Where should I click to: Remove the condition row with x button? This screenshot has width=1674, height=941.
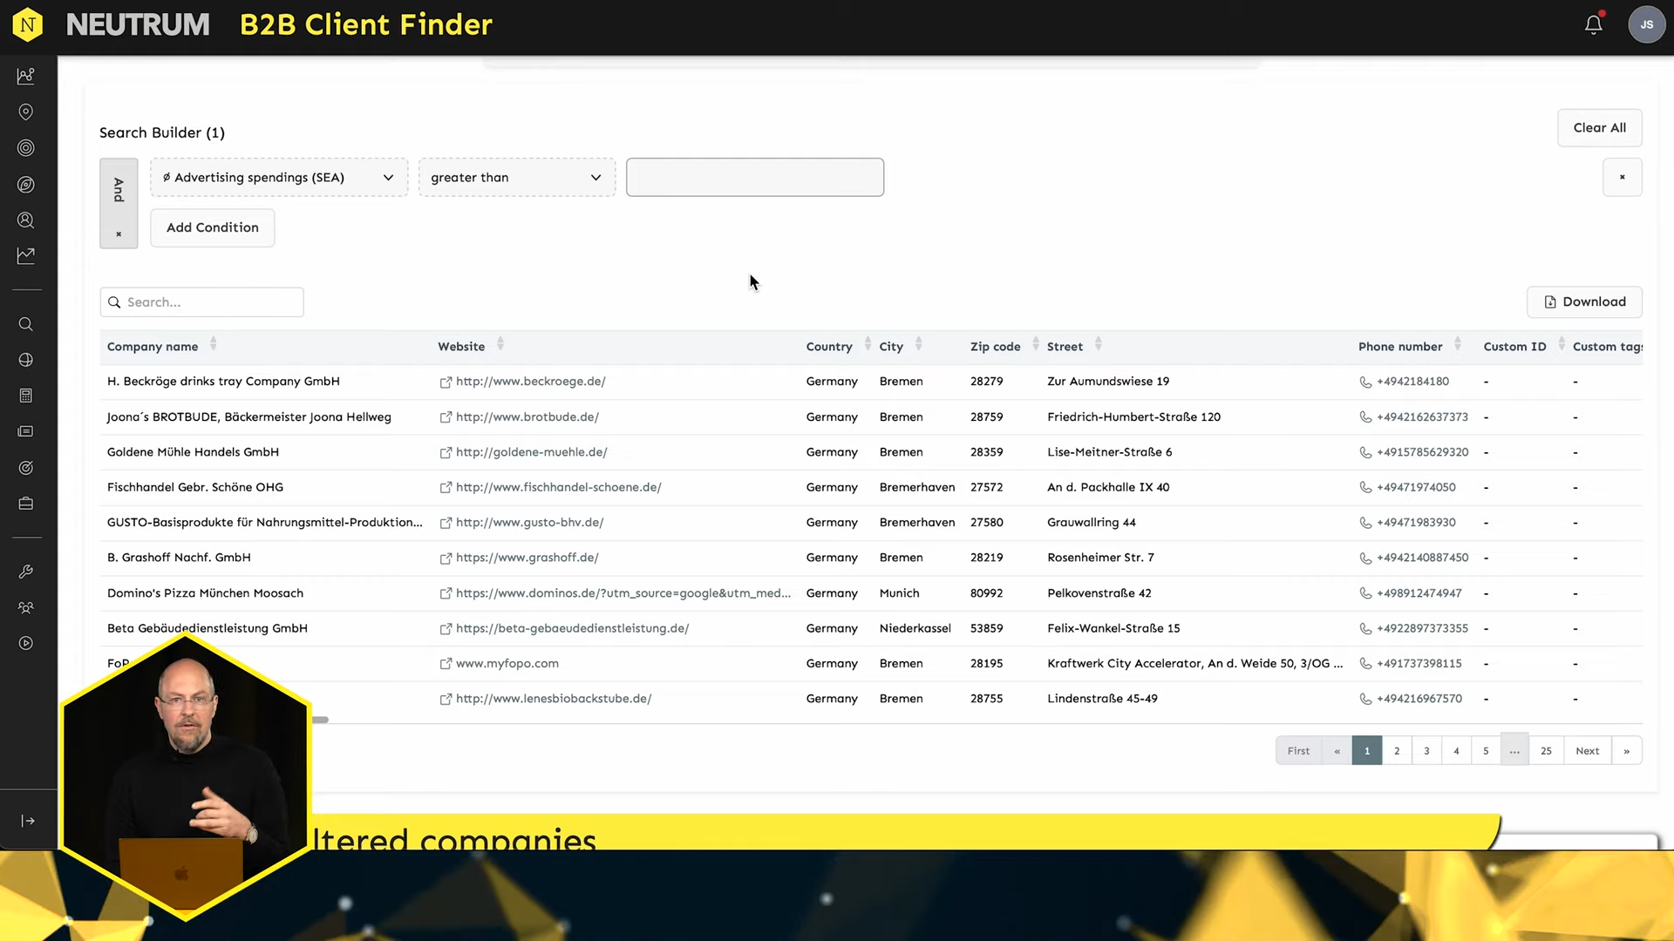[x=1622, y=178]
